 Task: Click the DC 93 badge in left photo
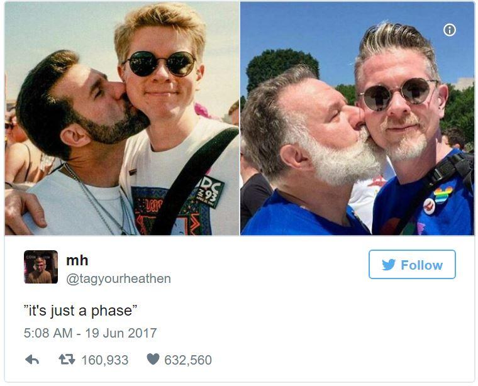211,192
